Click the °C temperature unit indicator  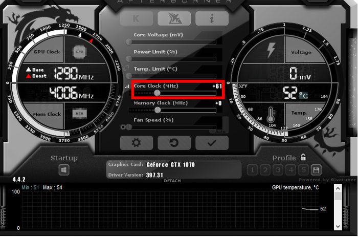303,95
